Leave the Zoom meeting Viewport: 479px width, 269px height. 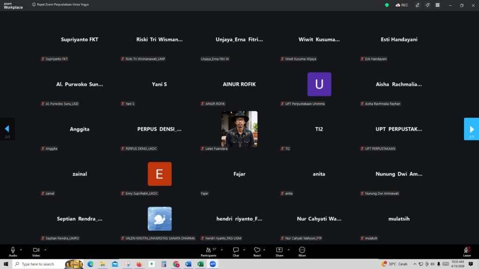click(x=467, y=251)
